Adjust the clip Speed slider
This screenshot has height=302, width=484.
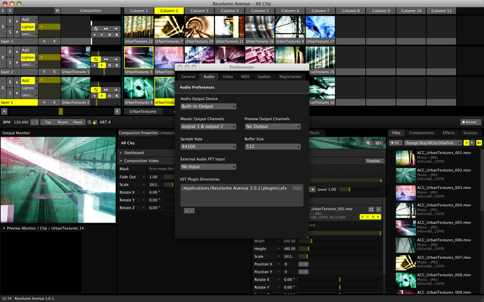coord(360,190)
